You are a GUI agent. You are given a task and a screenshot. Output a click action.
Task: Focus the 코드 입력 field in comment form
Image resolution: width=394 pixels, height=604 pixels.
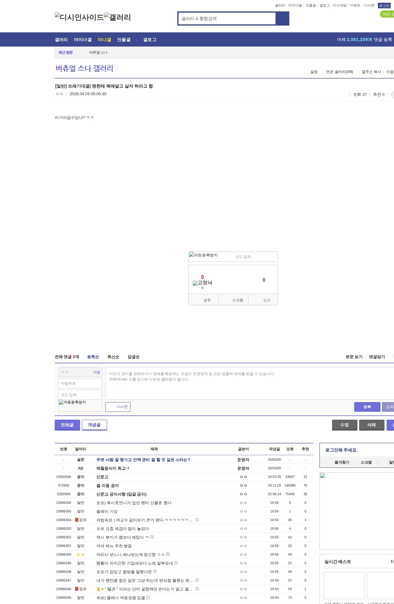80,395
